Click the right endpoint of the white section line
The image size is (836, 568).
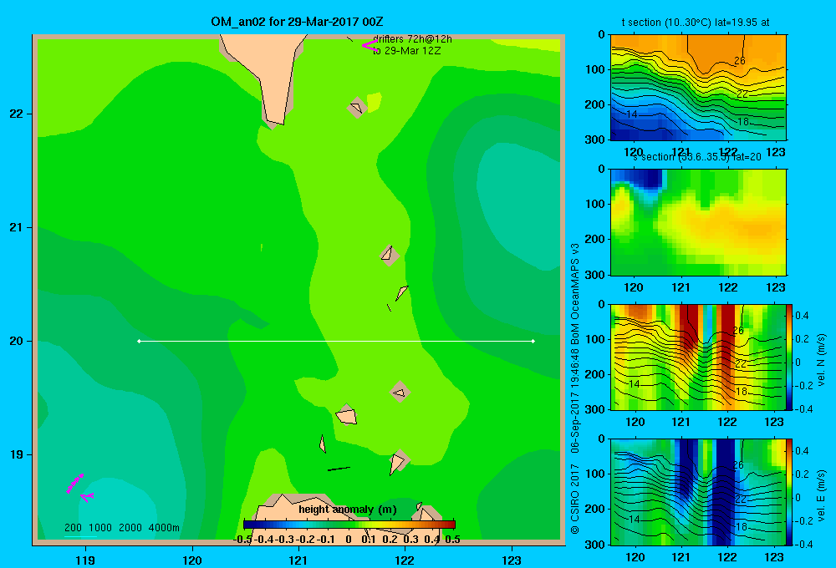533,341
